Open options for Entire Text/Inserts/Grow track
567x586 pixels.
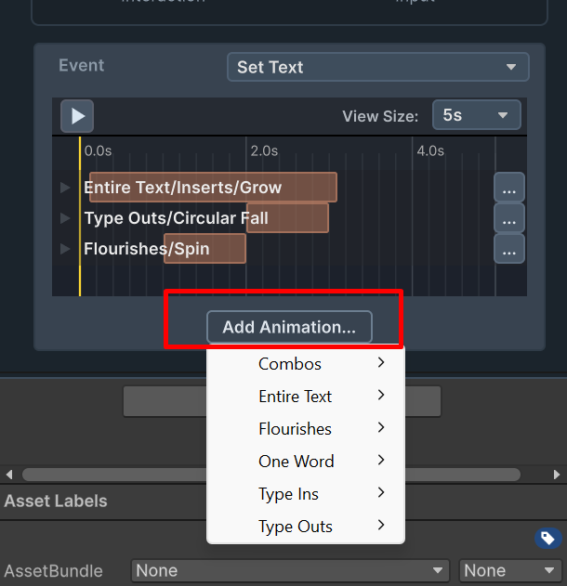pos(509,188)
